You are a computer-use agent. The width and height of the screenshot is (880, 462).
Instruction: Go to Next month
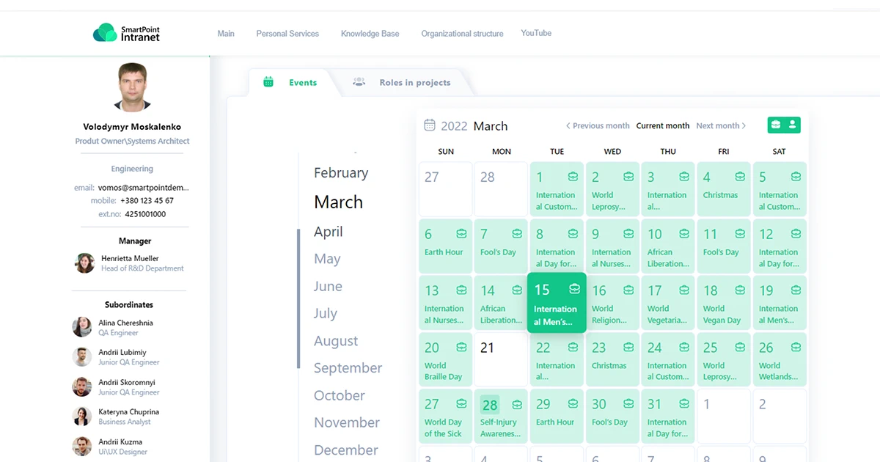[721, 126]
